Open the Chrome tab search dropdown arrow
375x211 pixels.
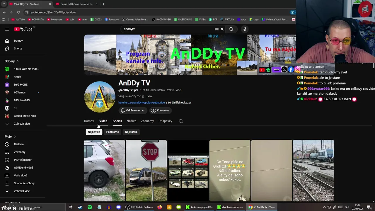click(x=4, y=4)
